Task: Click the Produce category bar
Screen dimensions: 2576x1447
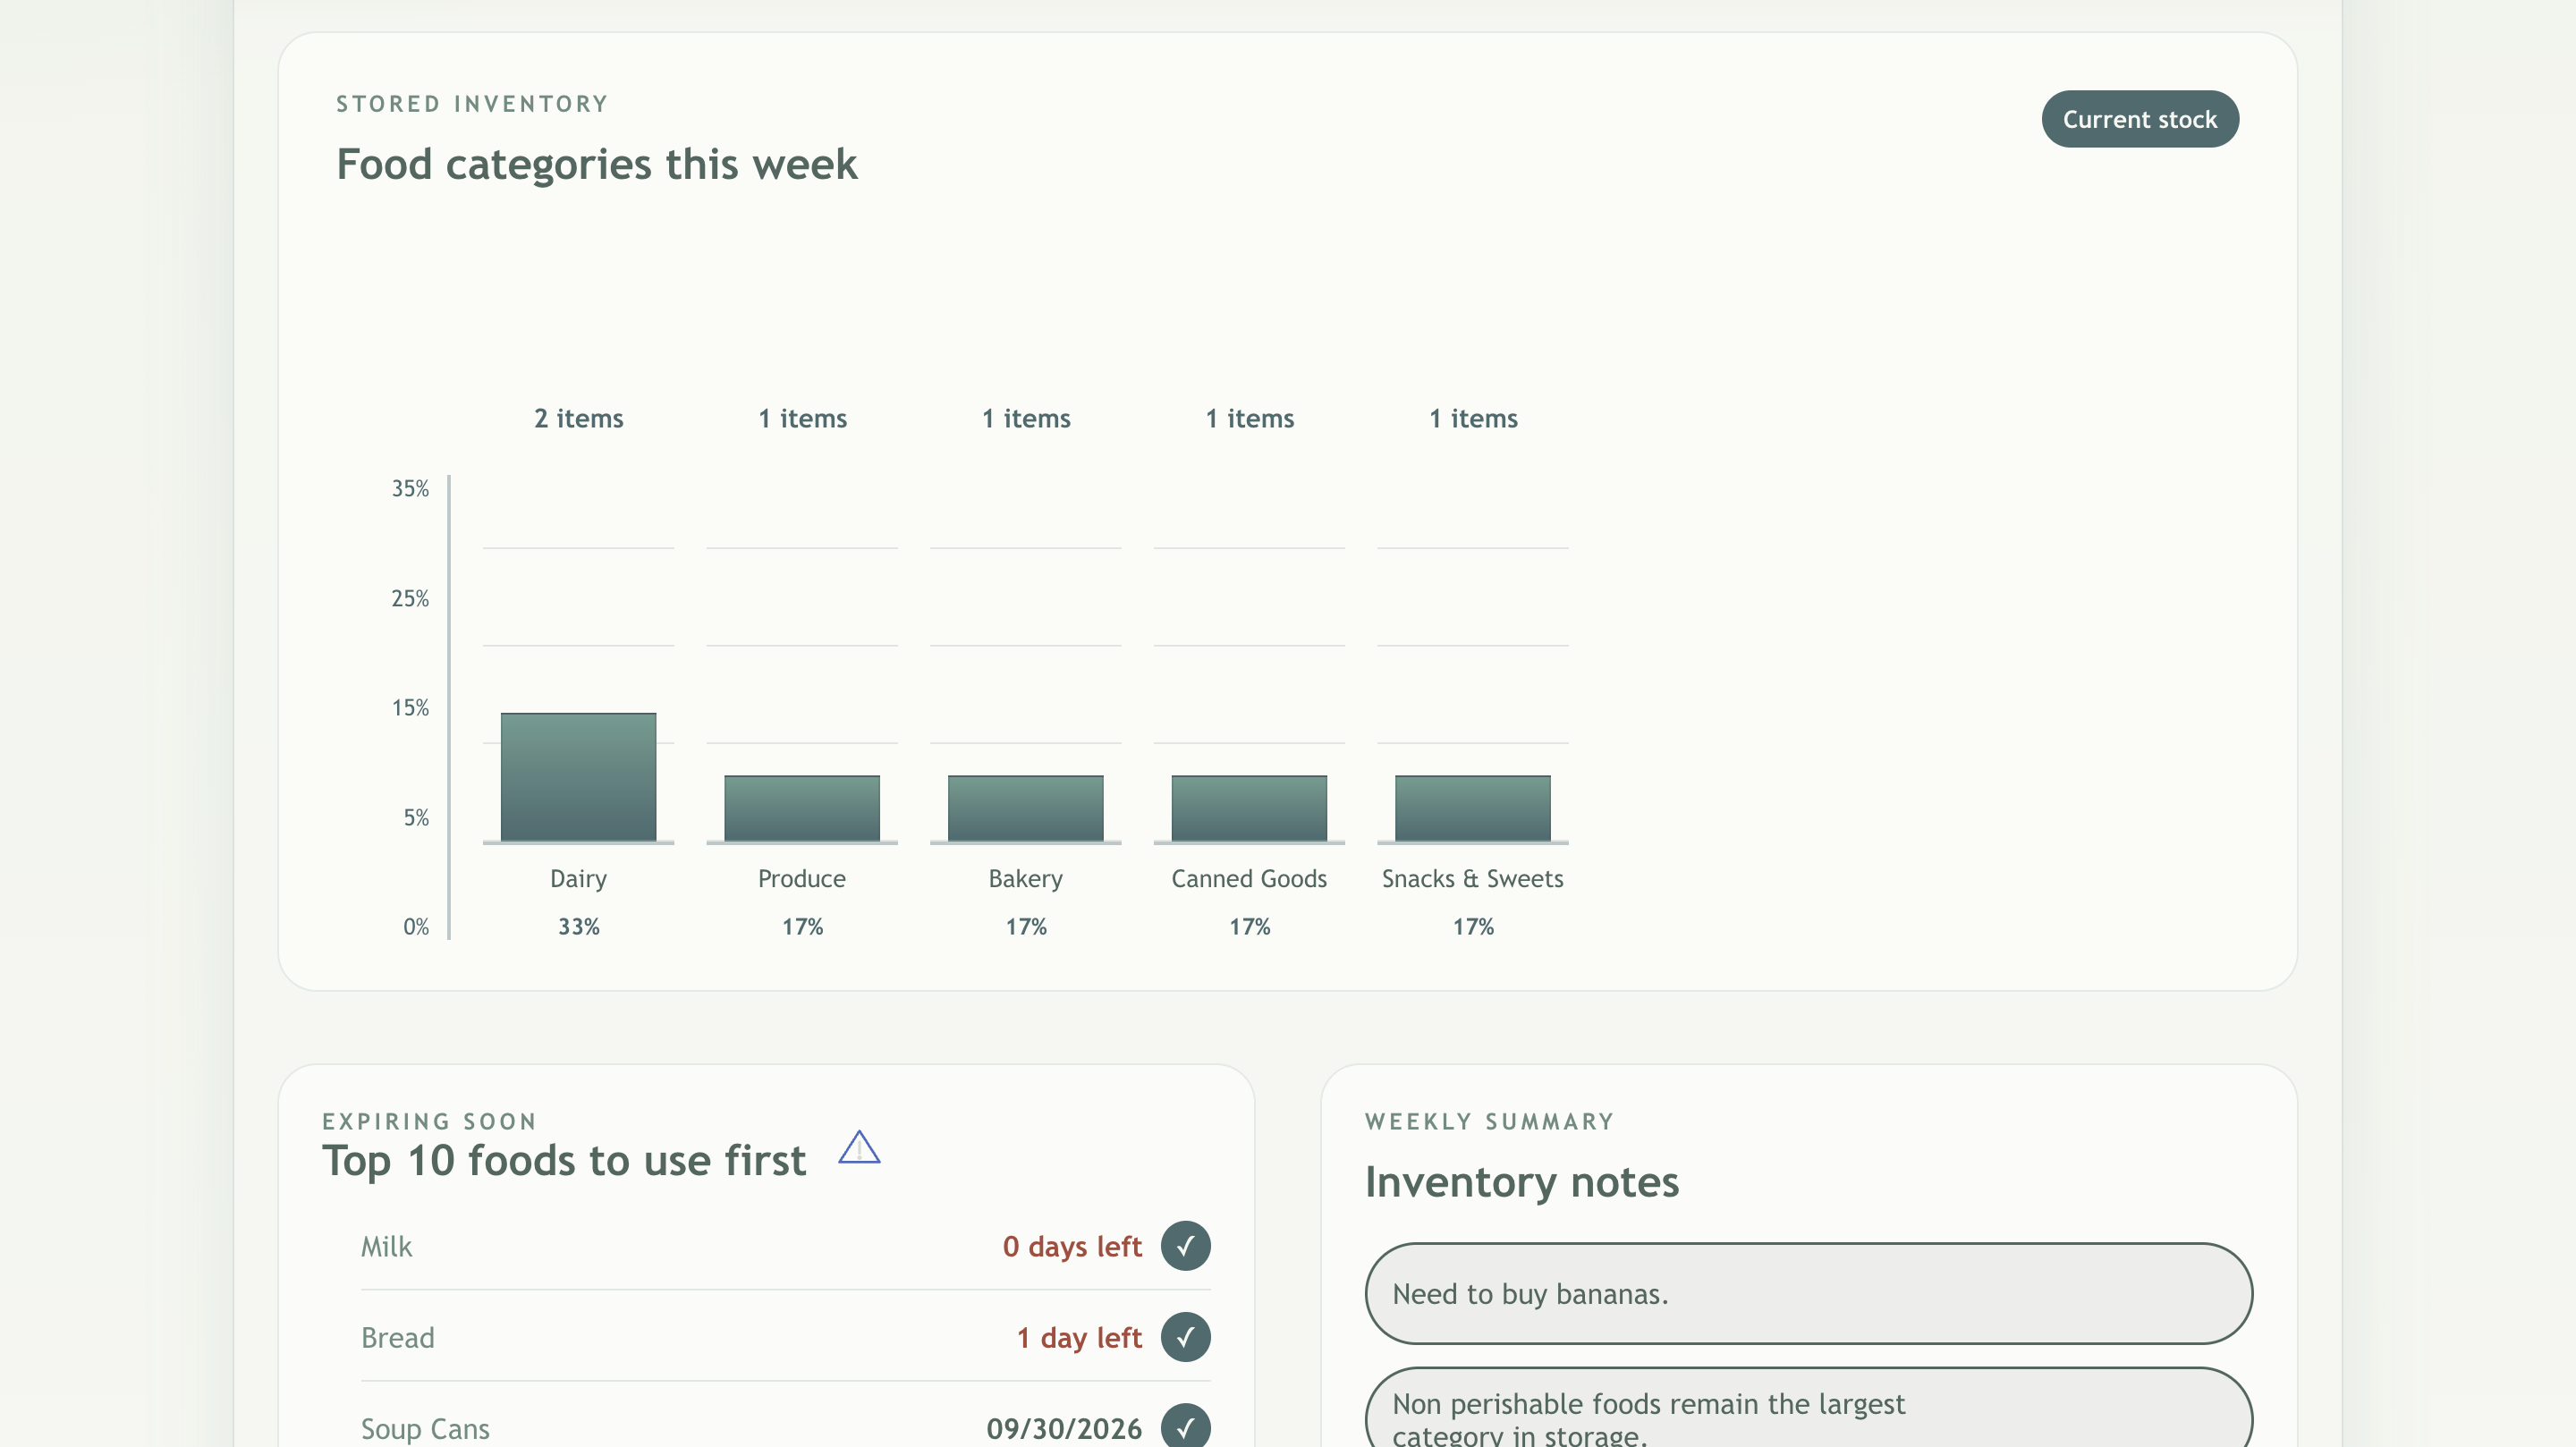Action: tap(801, 808)
